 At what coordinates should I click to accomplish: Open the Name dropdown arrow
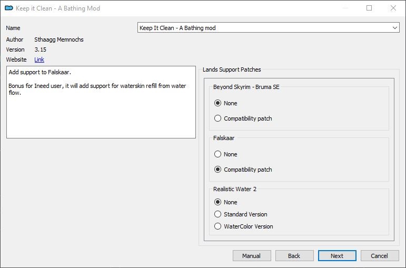(x=394, y=28)
